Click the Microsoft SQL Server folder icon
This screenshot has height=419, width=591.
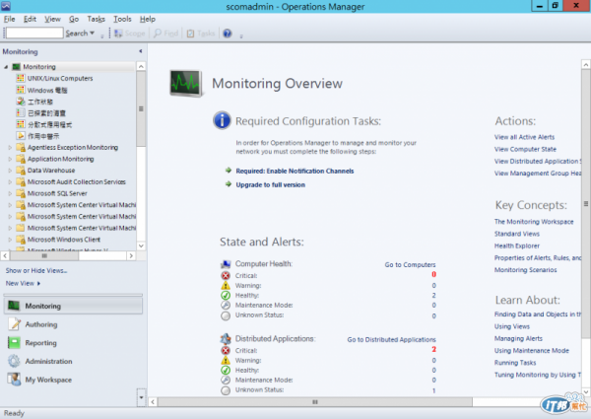pos(21,193)
